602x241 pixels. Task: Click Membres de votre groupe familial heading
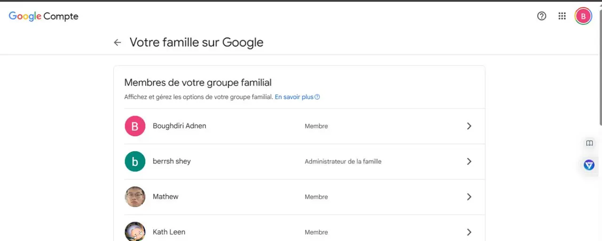coord(198,83)
